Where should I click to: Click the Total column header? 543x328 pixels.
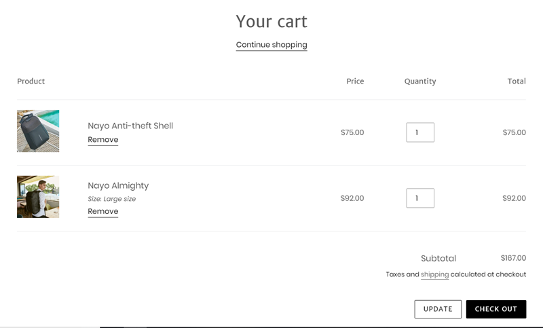[517, 81]
